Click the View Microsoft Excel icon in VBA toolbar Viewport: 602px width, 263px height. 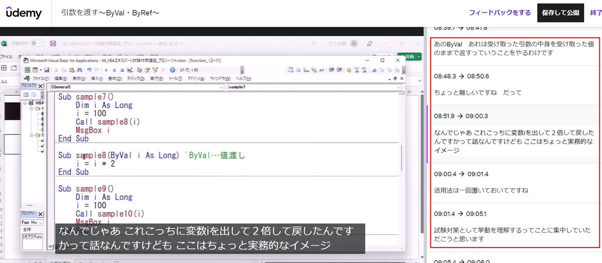(27, 70)
